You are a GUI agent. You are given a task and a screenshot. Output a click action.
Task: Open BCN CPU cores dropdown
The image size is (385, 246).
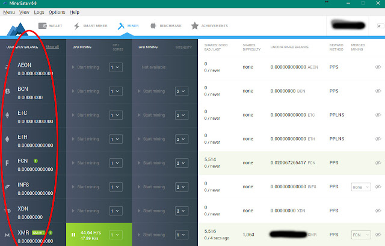coord(116,91)
